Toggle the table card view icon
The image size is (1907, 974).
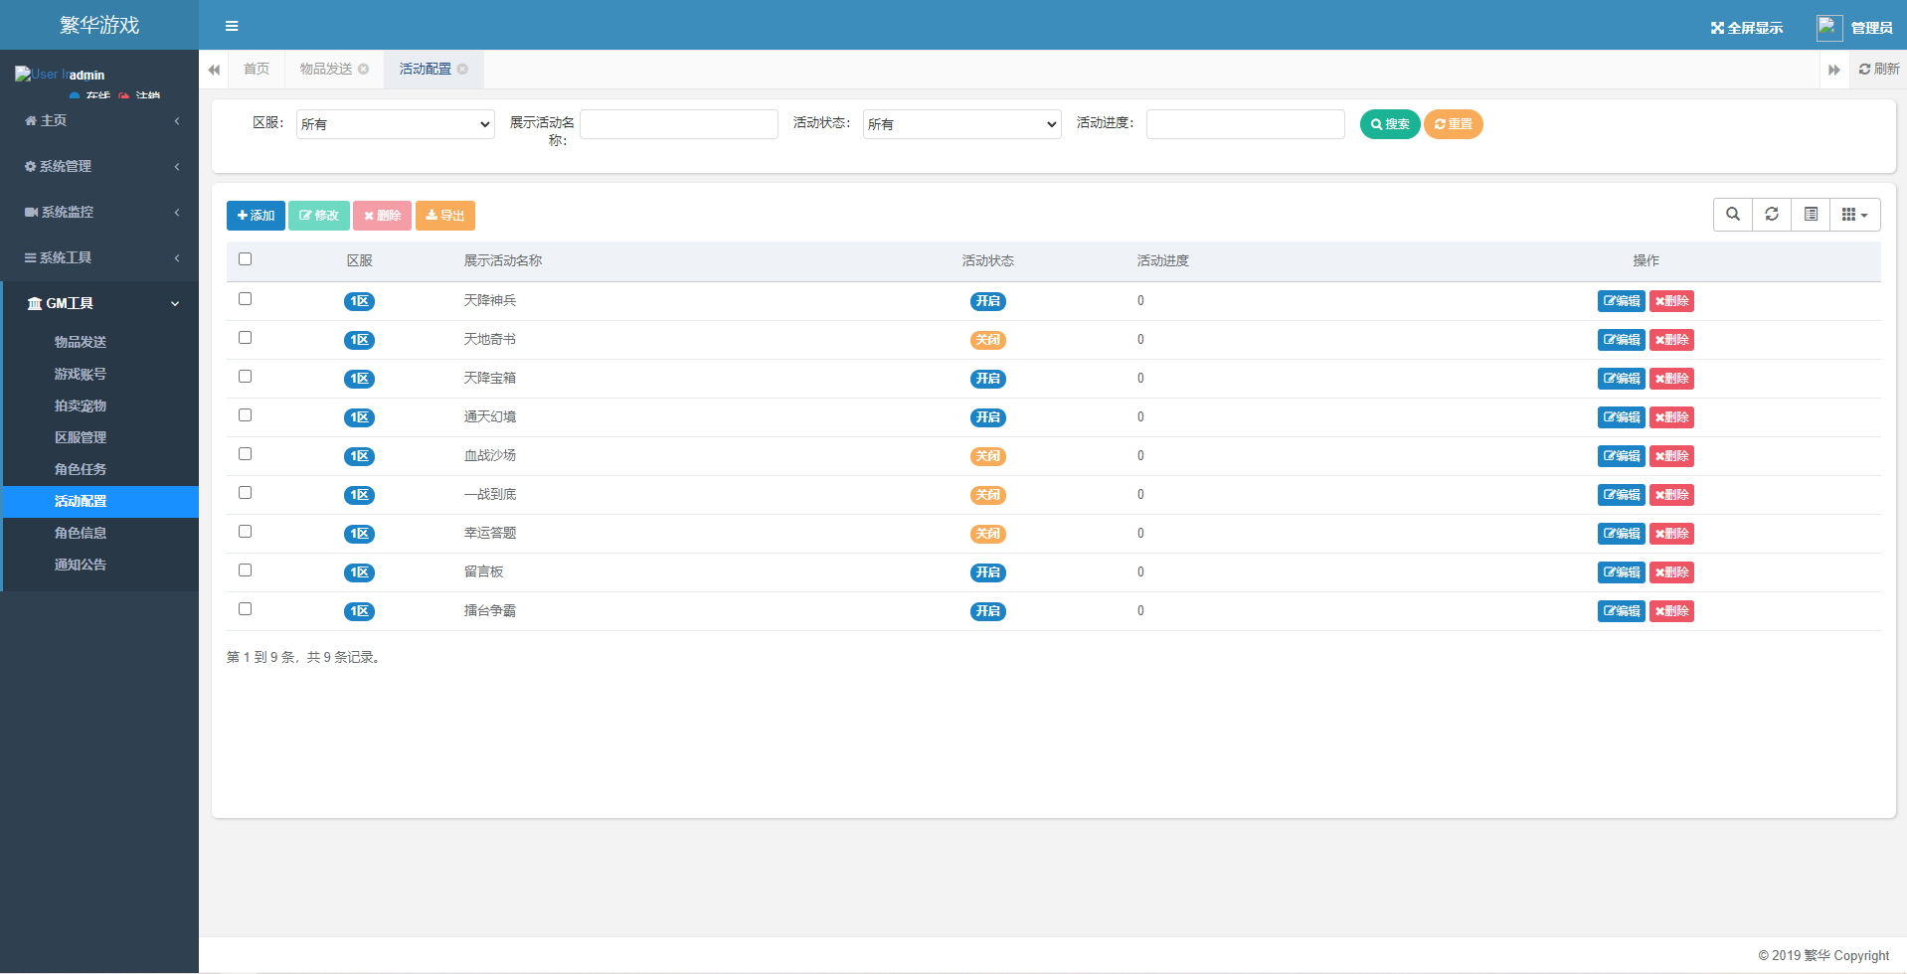coord(1811,215)
